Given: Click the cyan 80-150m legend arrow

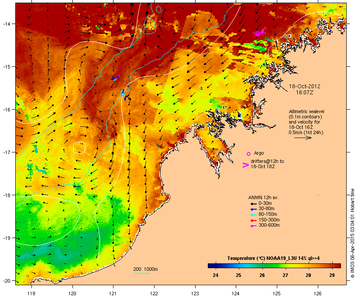Looking at the screenshot, I should point(253,215).
